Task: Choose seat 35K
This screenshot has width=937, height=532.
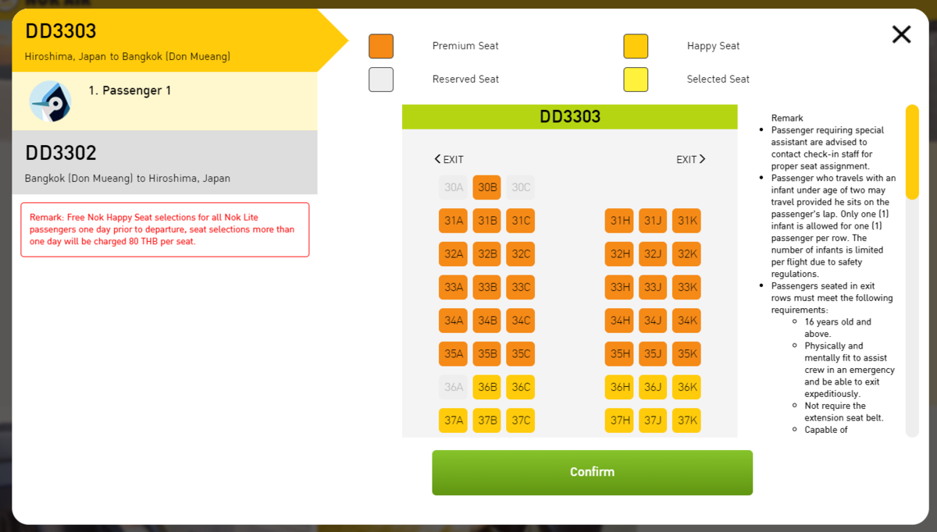Action: coord(687,354)
